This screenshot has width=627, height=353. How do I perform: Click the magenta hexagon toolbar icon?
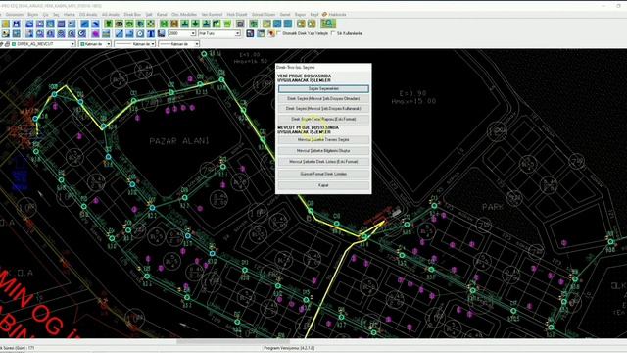(x=95, y=34)
